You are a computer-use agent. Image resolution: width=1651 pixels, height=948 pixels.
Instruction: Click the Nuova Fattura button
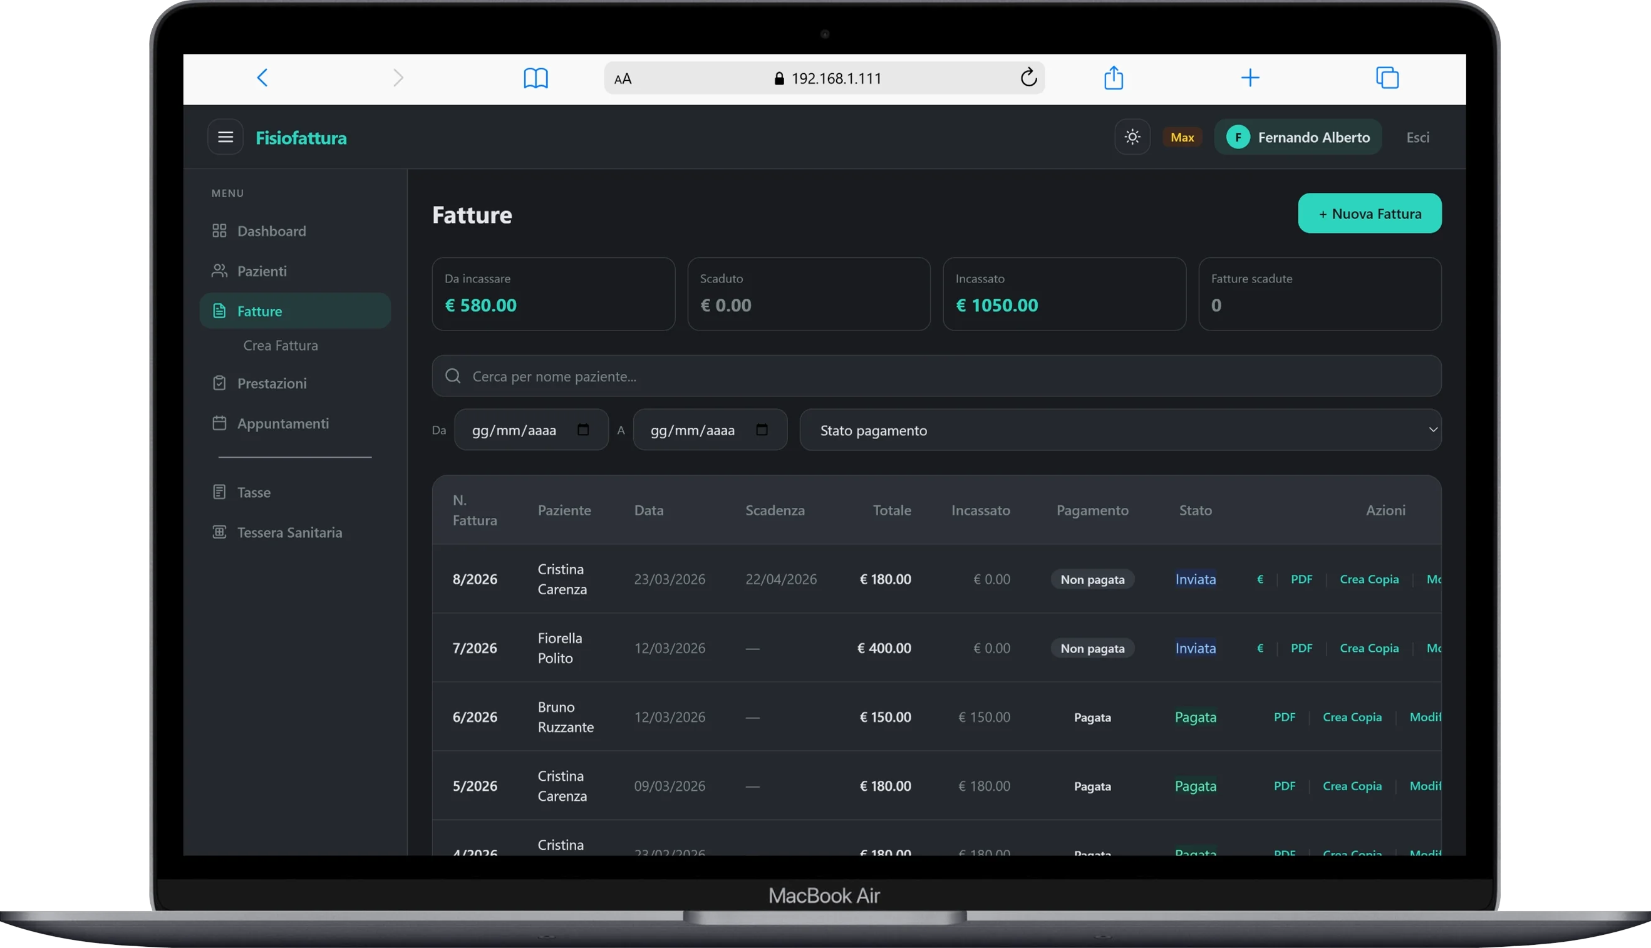(x=1370, y=213)
